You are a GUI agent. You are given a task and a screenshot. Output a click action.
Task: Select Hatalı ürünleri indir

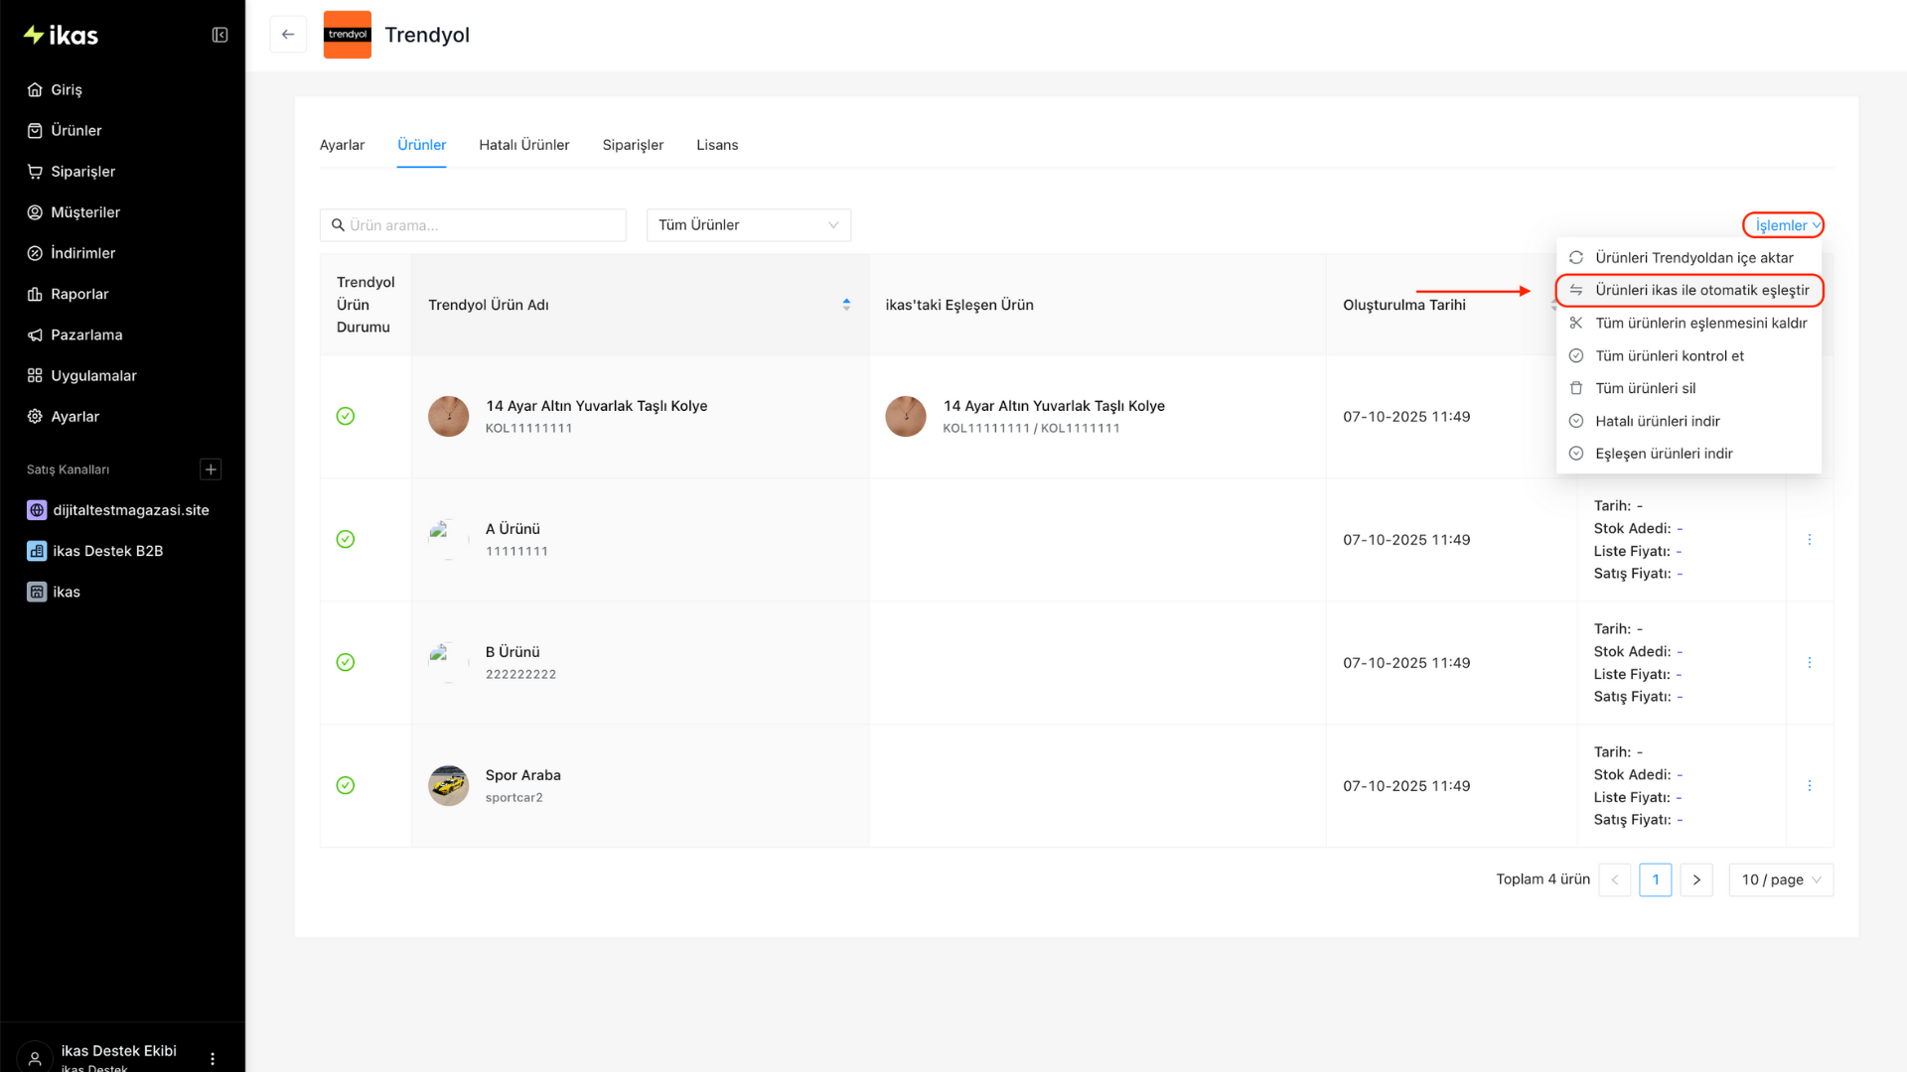pyautogui.click(x=1688, y=421)
